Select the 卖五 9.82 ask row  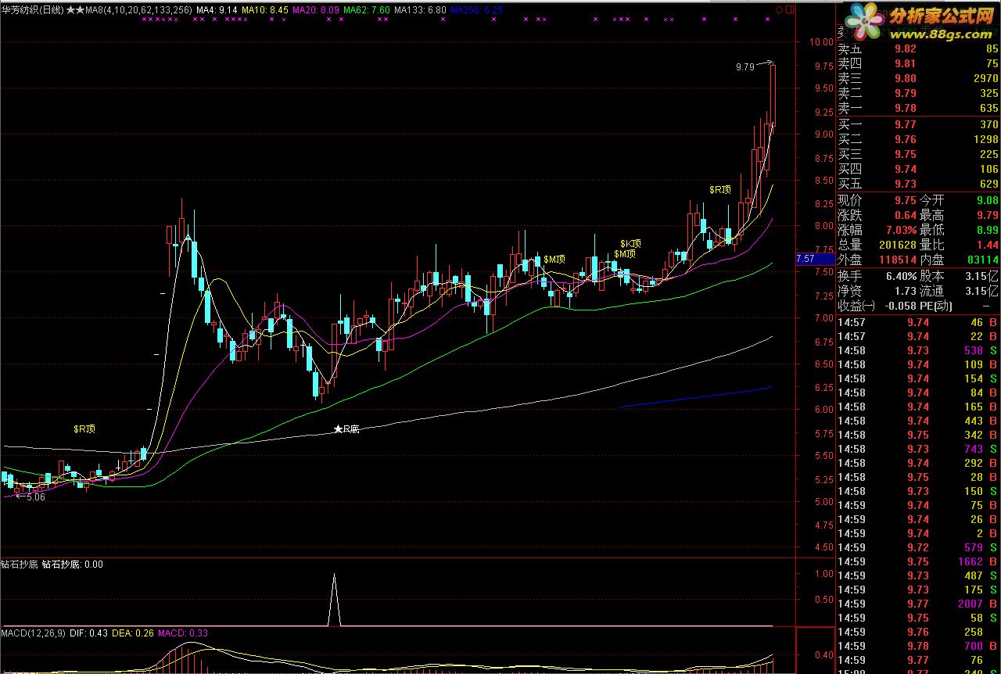point(918,48)
